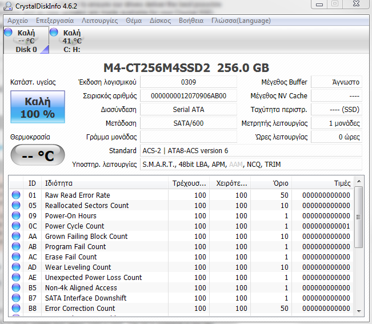The width and height of the screenshot is (372, 324).
Task: Select the Raw Read Error Rate row text
Action: (78, 195)
